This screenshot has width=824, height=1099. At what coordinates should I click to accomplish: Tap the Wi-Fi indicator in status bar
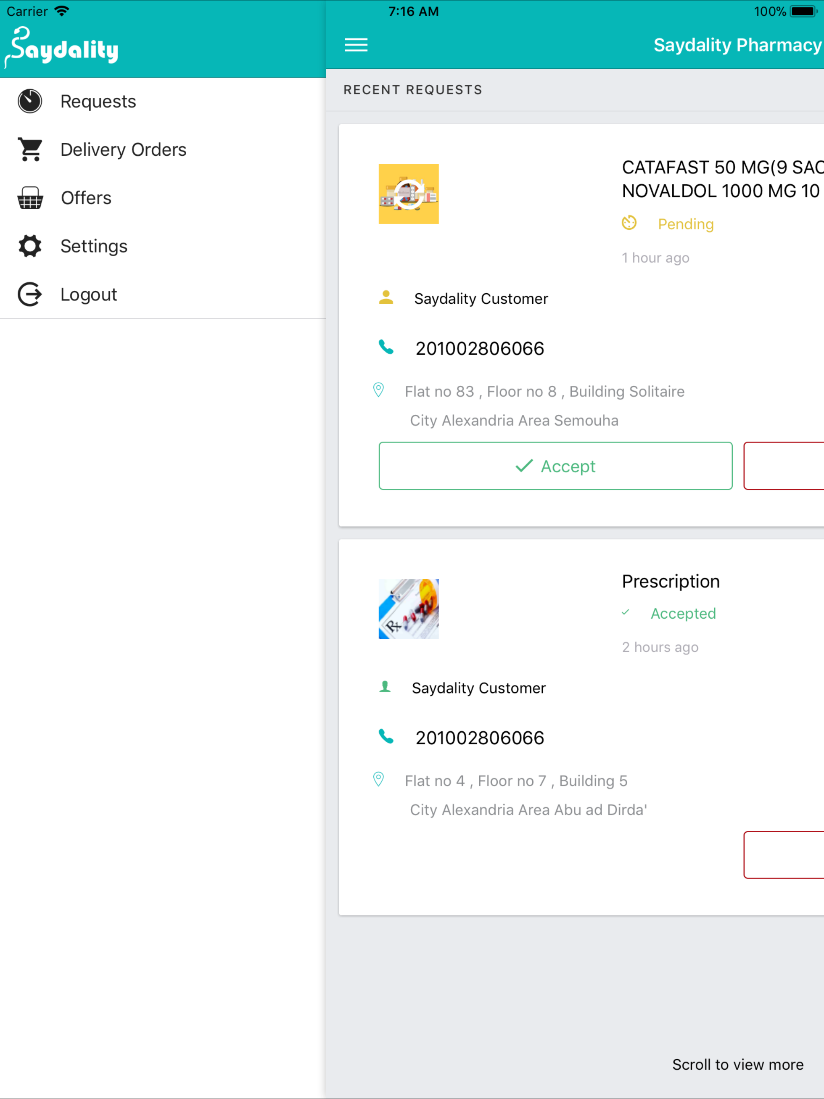[x=62, y=11]
